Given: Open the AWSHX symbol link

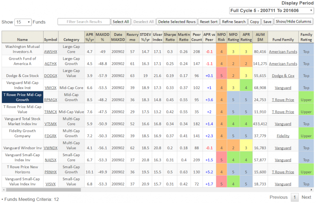Looking at the screenshot, I should click(x=51, y=52).
